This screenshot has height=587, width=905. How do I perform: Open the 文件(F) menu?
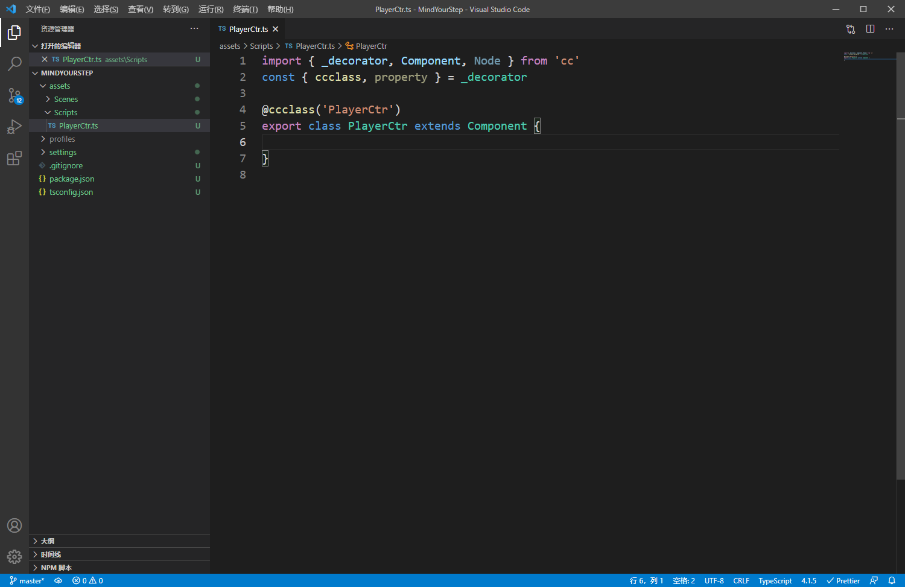point(38,9)
